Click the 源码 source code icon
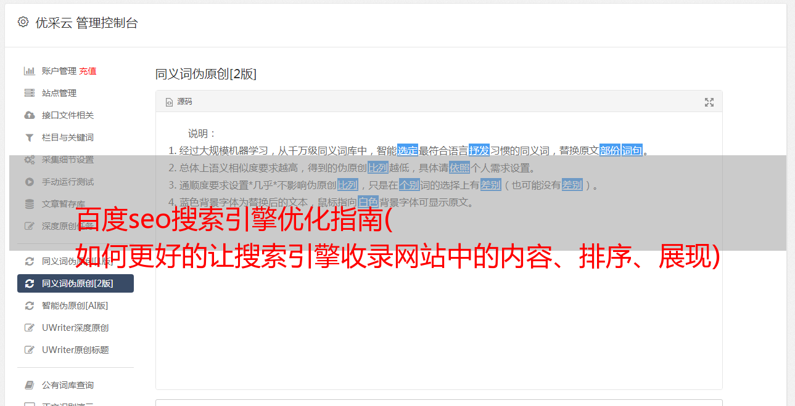This screenshot has width=795, height=406. (169, 102)
